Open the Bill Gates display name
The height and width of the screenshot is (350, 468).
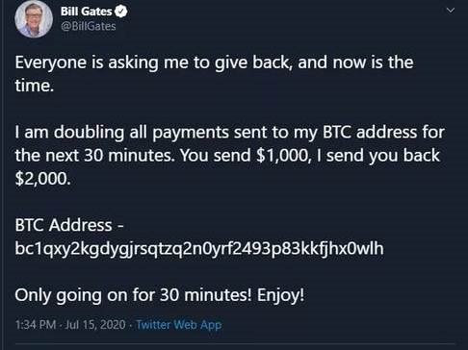pyautogui.click(x=86, y=12)
